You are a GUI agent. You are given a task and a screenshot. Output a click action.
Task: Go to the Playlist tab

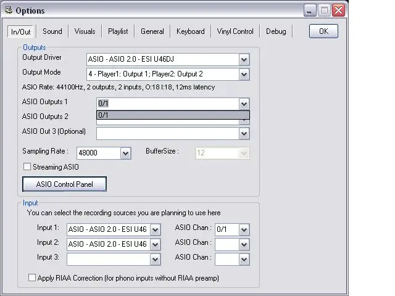tap(118, 31)
